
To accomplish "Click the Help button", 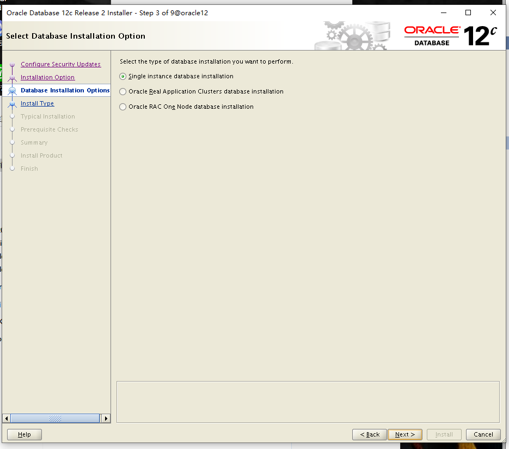I will click(x=24, y=434).
